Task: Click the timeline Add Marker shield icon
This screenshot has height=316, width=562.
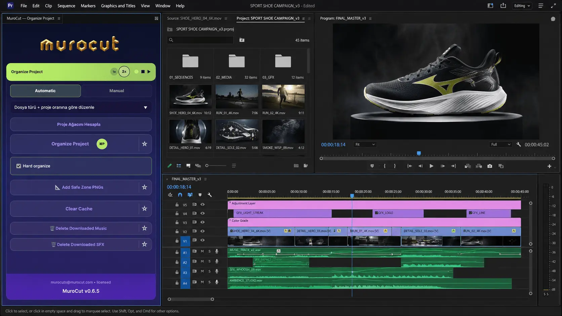Action: [200, 195]
